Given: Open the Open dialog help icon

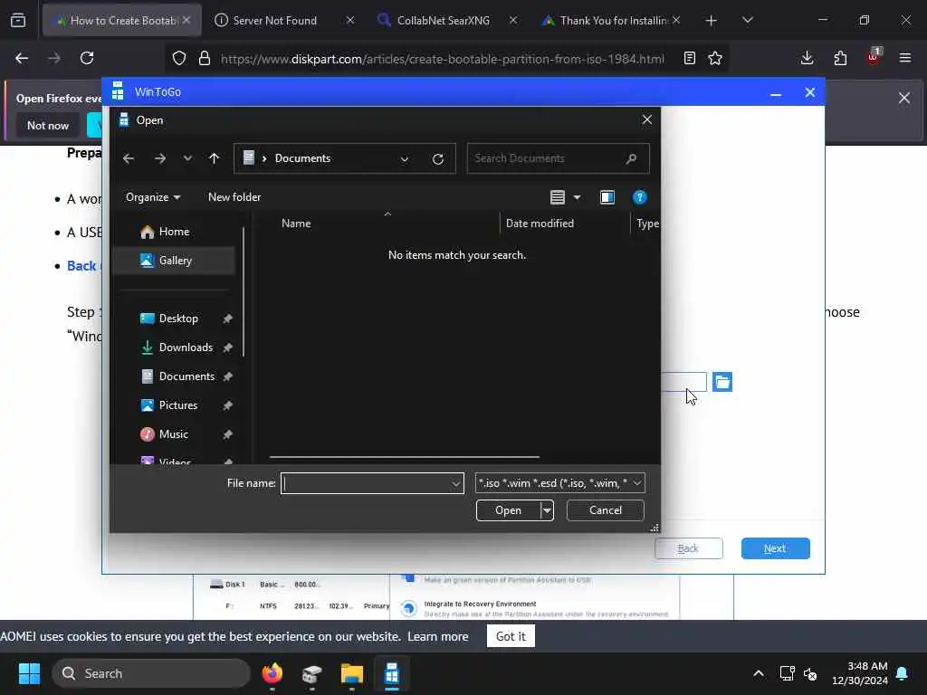Looking at the screenshot, I should point(640,197).
